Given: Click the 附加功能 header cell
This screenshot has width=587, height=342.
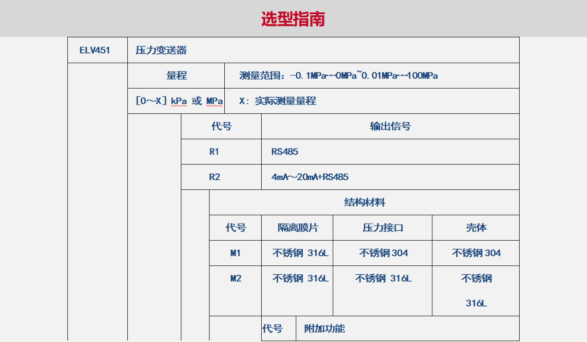Looking at the screenshot, I should pos(324,329).
